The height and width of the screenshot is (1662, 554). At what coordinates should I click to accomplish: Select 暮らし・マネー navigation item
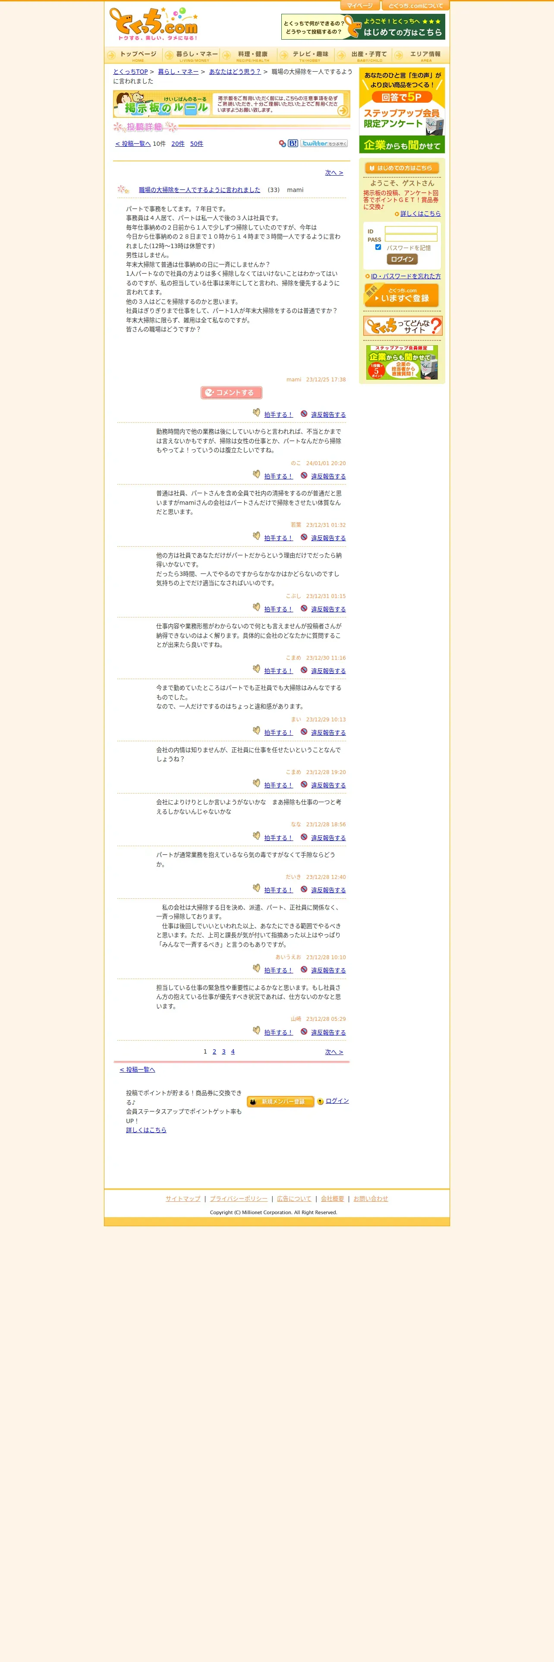(x=191, y=56)
